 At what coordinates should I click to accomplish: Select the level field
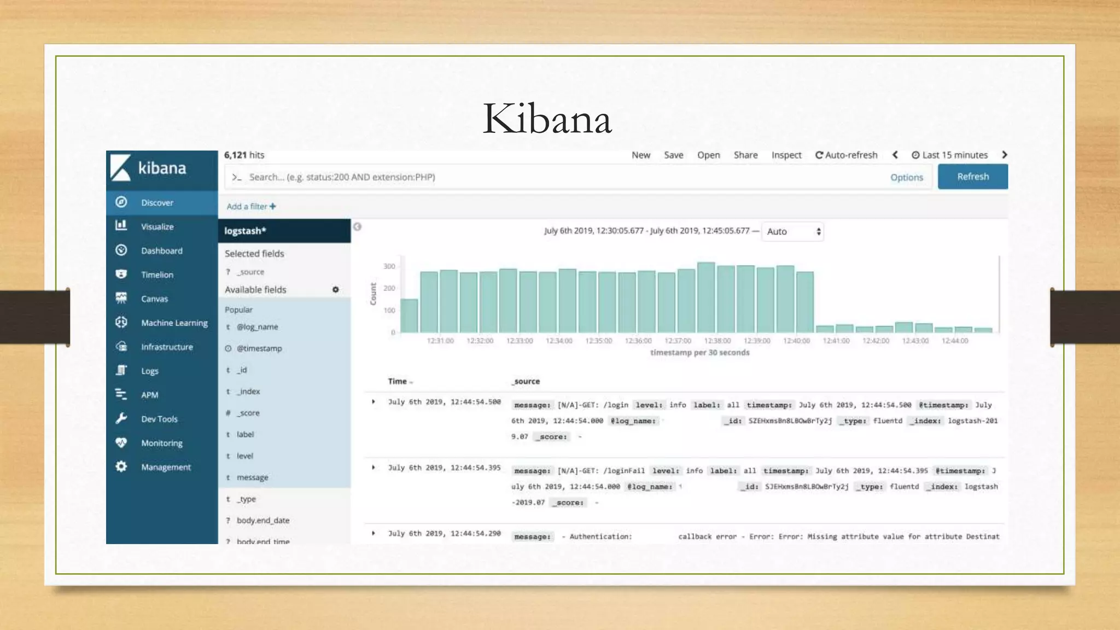[245, 456]
